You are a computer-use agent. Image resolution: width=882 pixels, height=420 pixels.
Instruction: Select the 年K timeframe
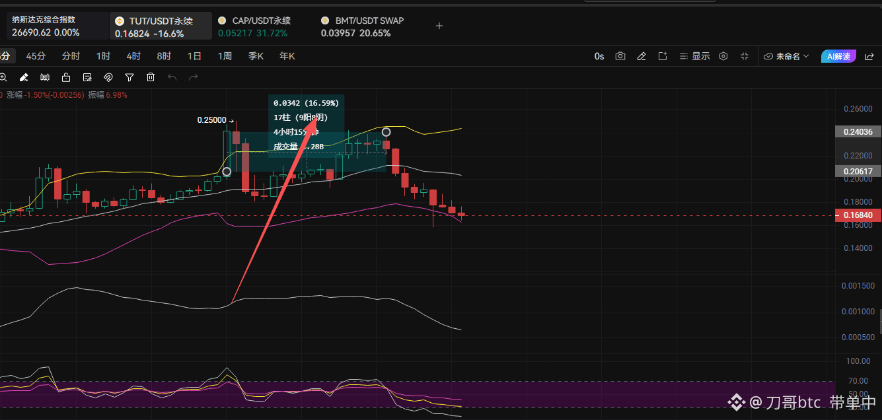coord(287,56)
